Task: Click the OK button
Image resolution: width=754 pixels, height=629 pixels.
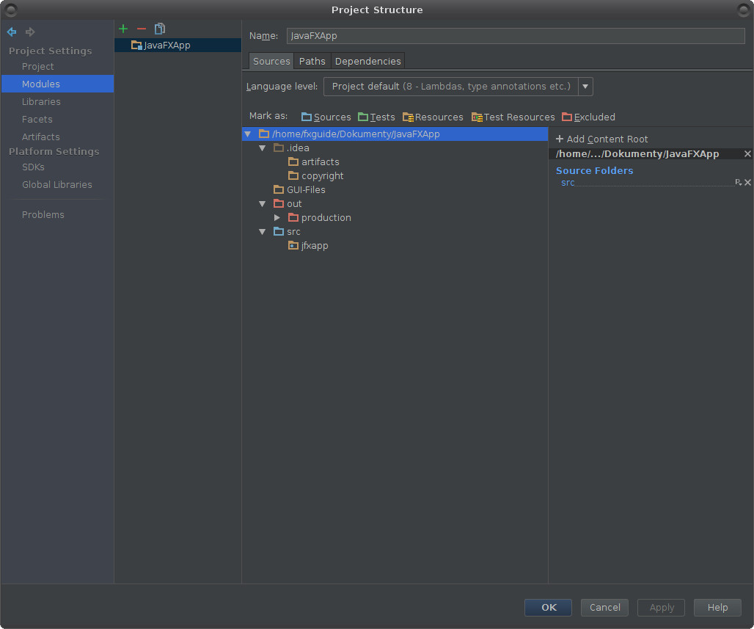Action: 548,607
